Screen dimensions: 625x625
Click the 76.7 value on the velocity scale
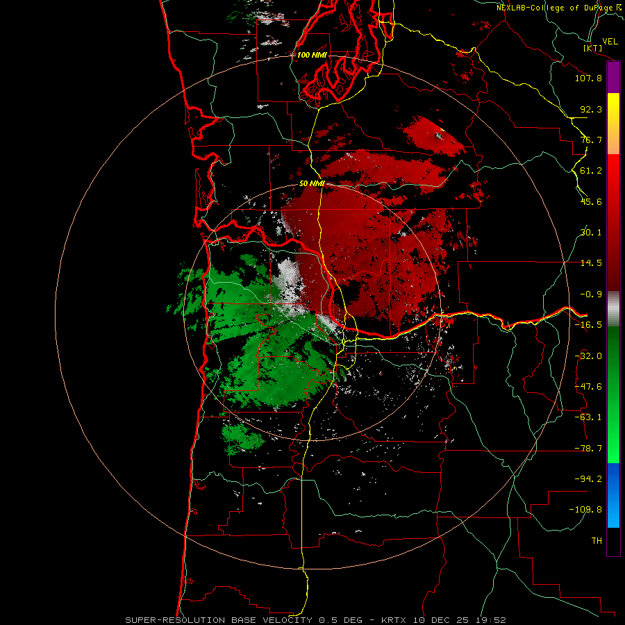click(x=591, y=140)
